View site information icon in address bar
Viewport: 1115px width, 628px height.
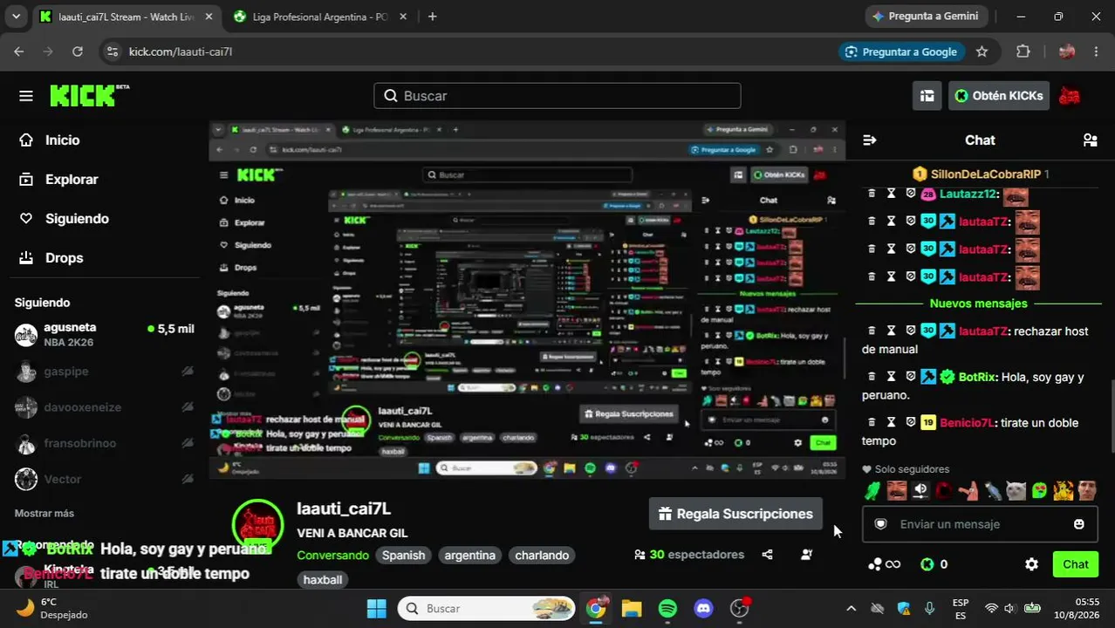(112, 51)
